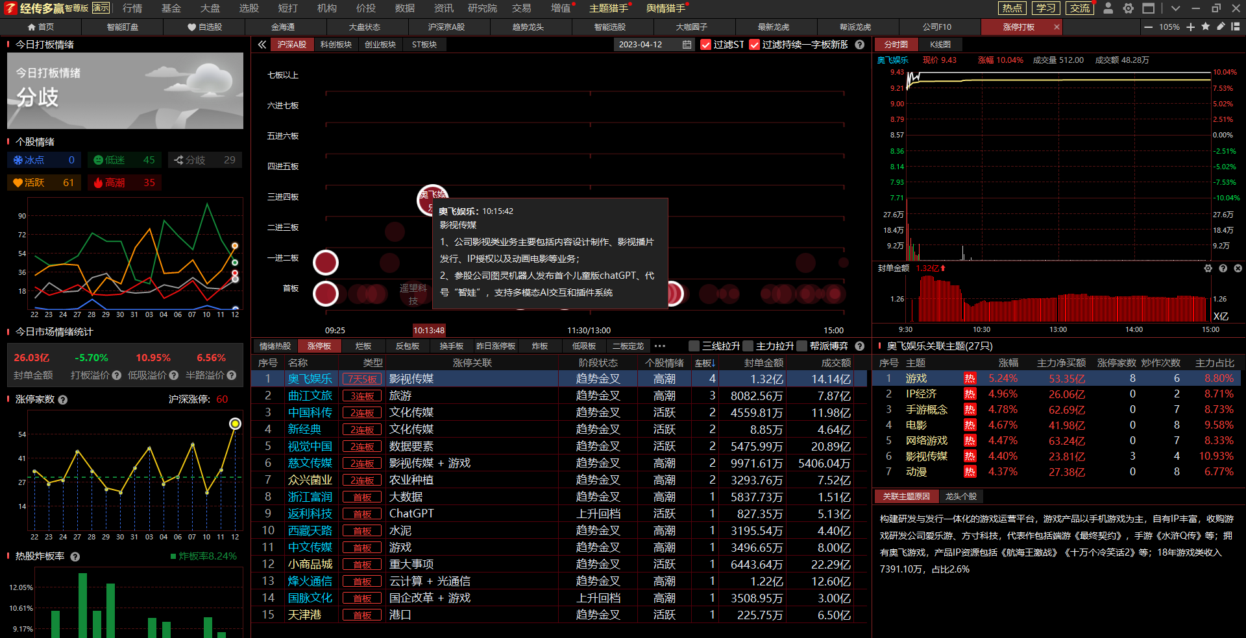Click the help icon beside 打板溢价
This screenshot has width=1246, height=638.
tap(117, 375)
